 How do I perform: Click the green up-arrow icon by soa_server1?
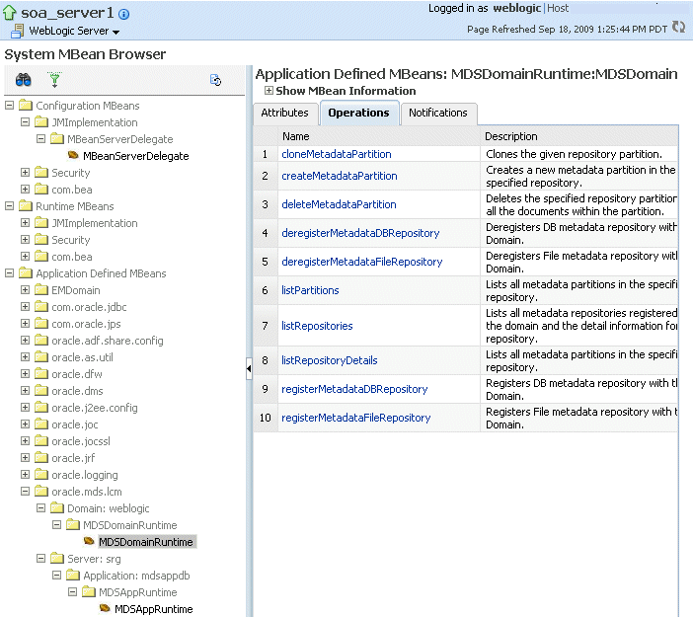point(9,13)
